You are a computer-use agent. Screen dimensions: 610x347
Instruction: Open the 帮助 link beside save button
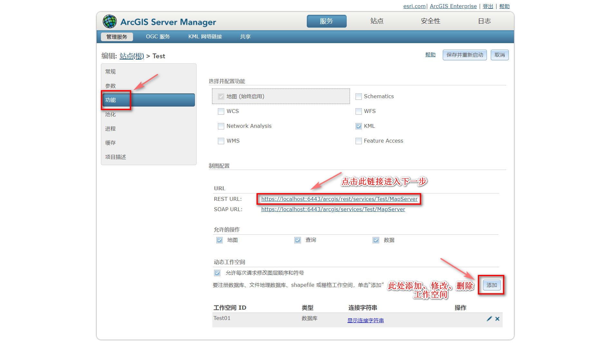(430, 55)
